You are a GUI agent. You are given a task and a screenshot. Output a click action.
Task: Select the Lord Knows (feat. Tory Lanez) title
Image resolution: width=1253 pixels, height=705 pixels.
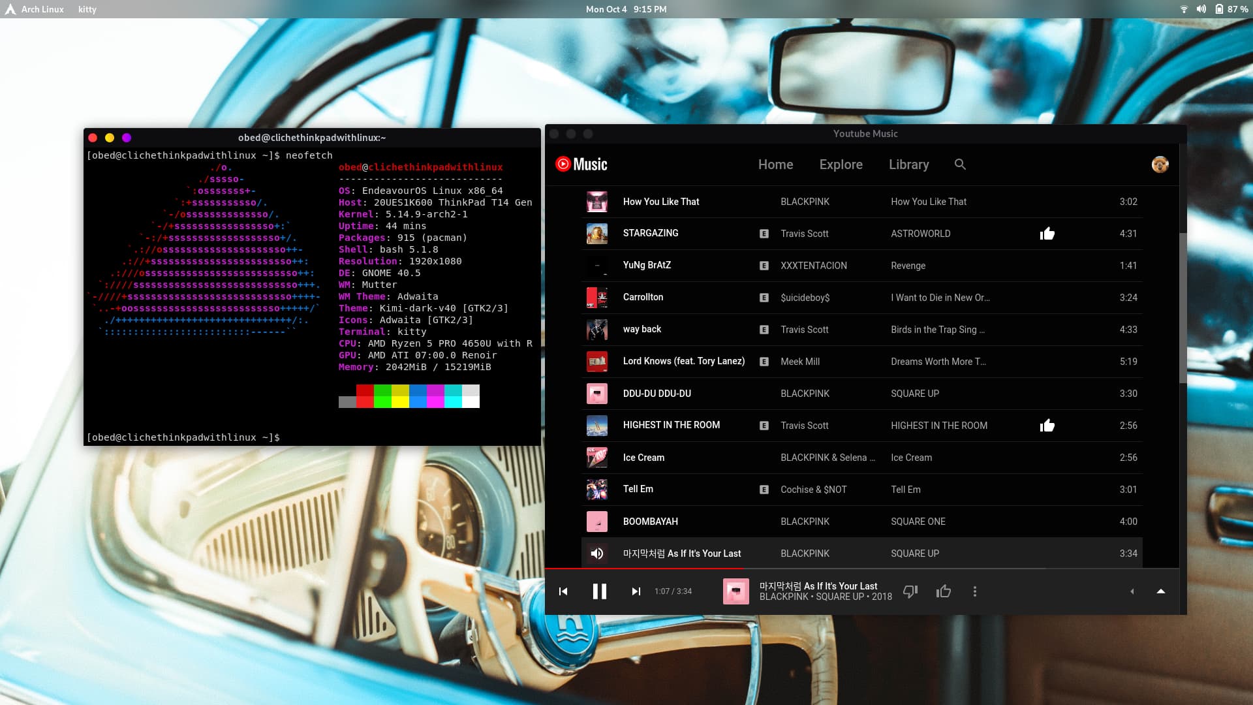point(683,361)
